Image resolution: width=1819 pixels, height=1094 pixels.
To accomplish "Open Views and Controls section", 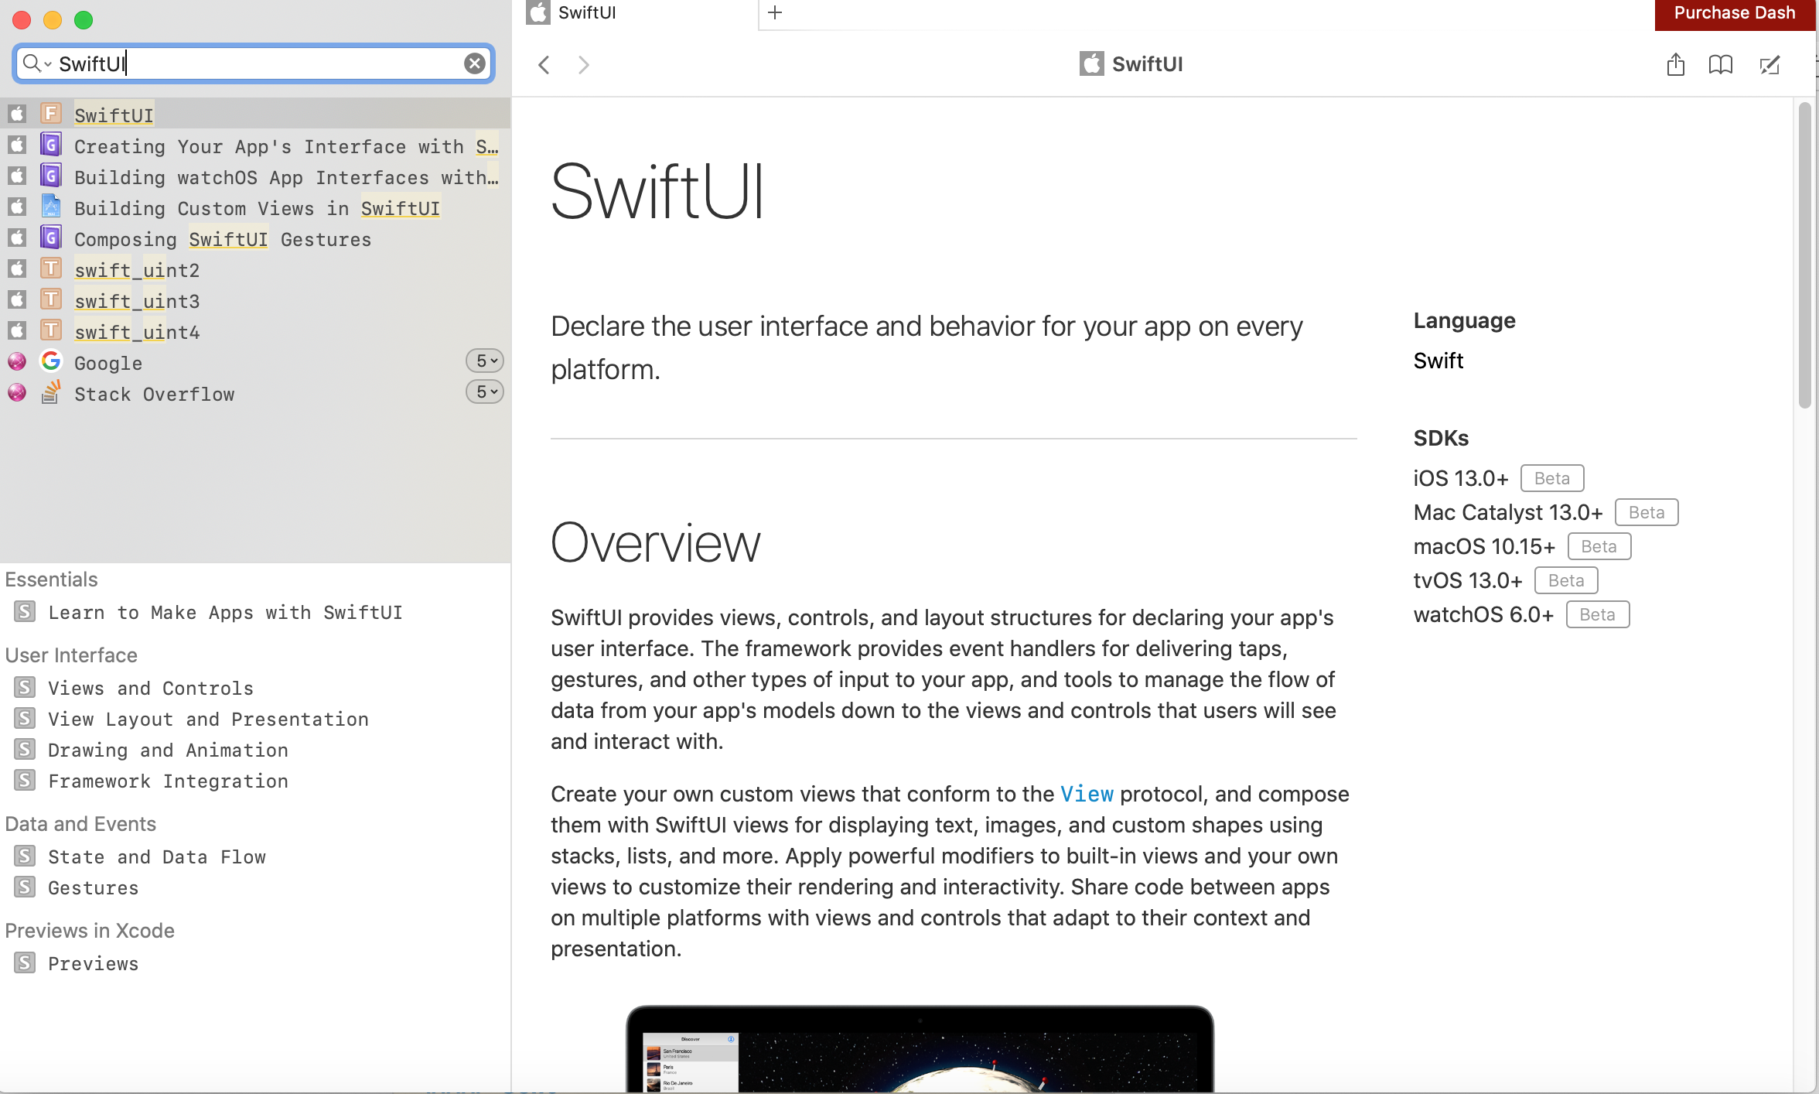I will (150, 688).
